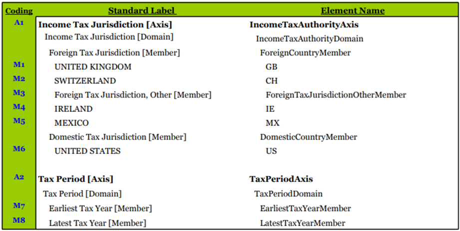Select the UNITED STATES member label

point(87,150)
